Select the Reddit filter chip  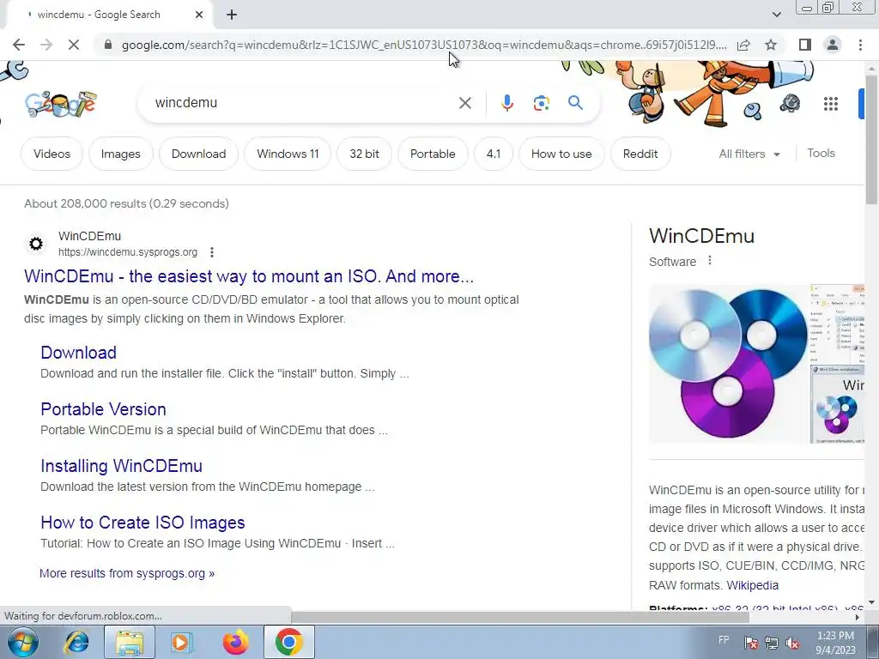pos(640,154)
